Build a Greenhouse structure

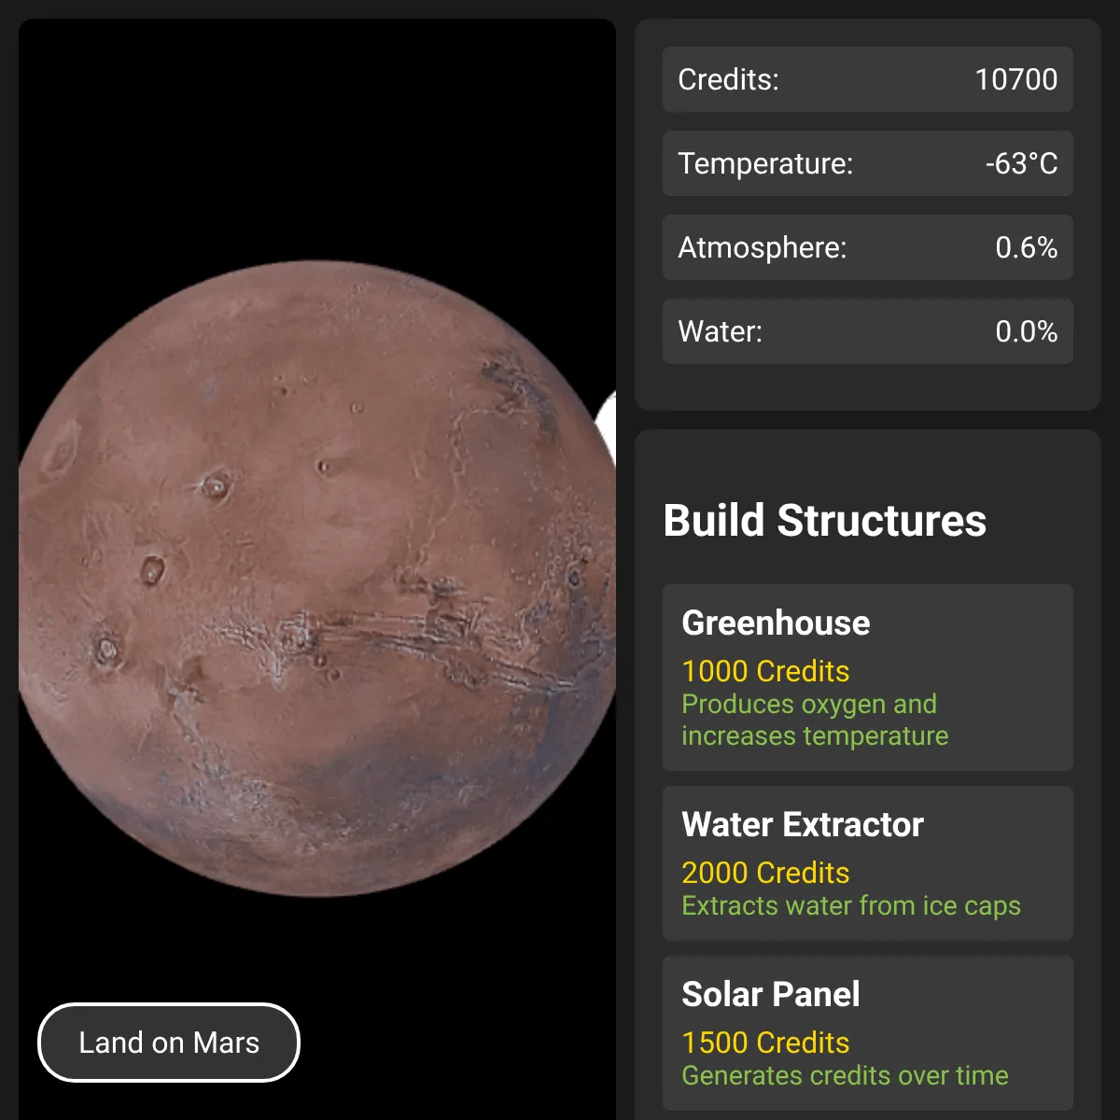868,678
